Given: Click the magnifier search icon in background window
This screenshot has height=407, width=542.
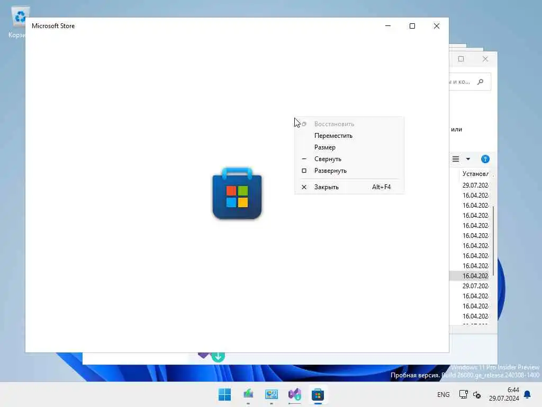Looking at the screenshot, I should pos(481,82).
